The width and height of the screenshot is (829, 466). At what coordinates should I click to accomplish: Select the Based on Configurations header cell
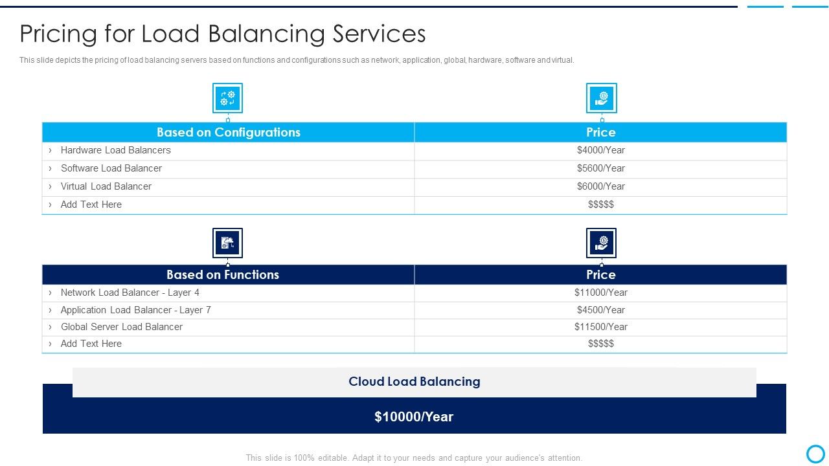click(x=229, y=132)
